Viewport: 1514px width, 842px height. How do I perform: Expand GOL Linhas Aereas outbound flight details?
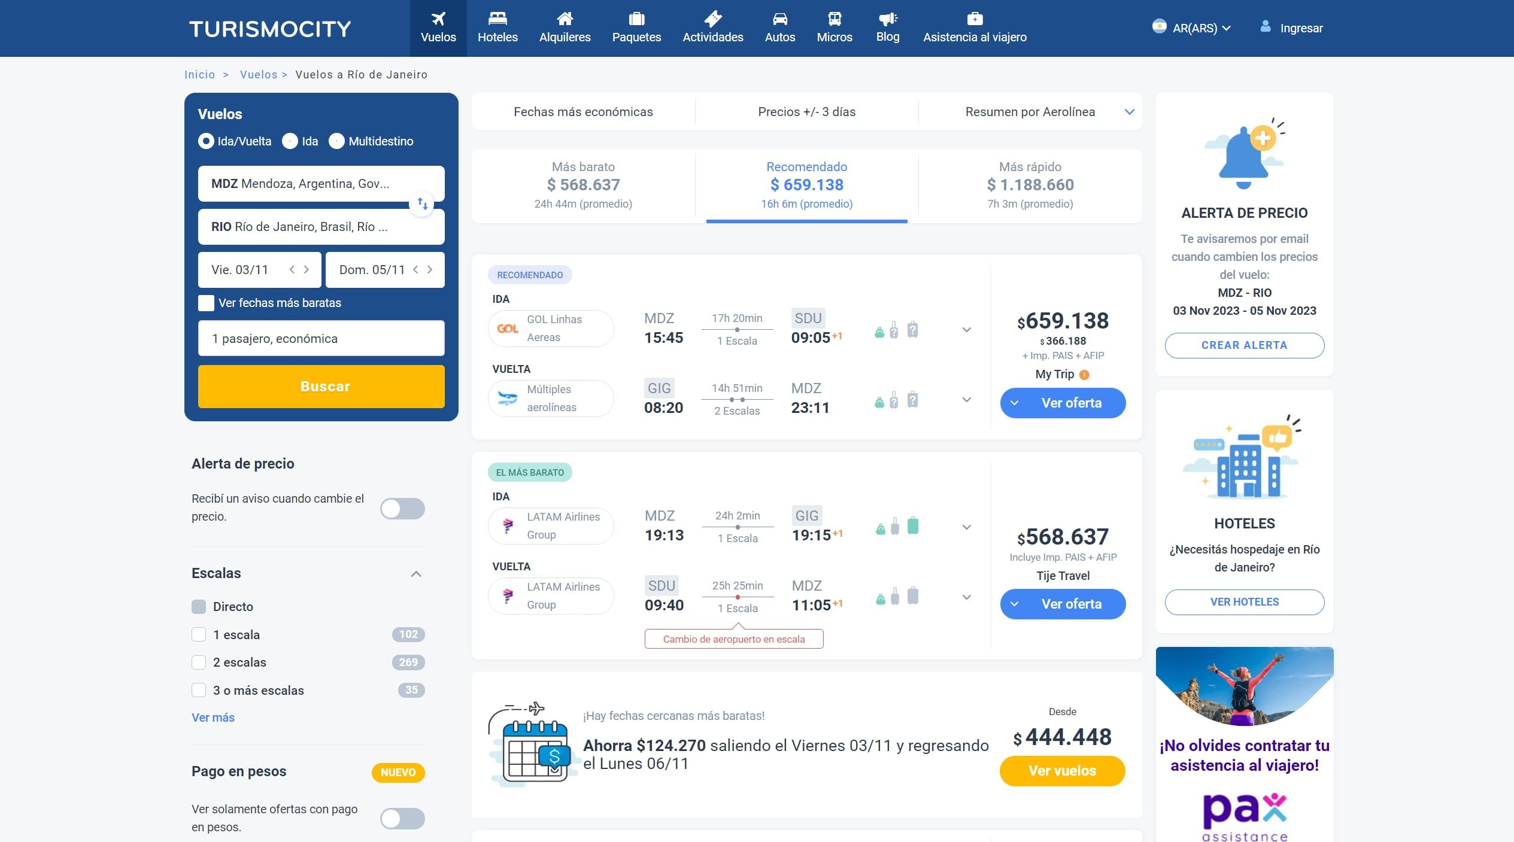[966, 330]
